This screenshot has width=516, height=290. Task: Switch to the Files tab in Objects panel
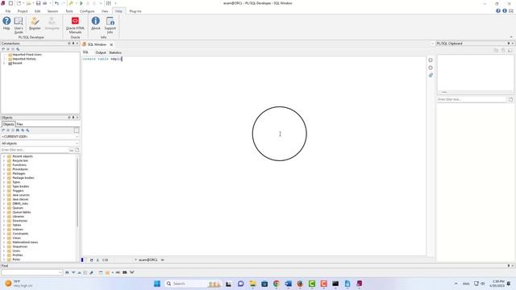[x=19, y=124]
